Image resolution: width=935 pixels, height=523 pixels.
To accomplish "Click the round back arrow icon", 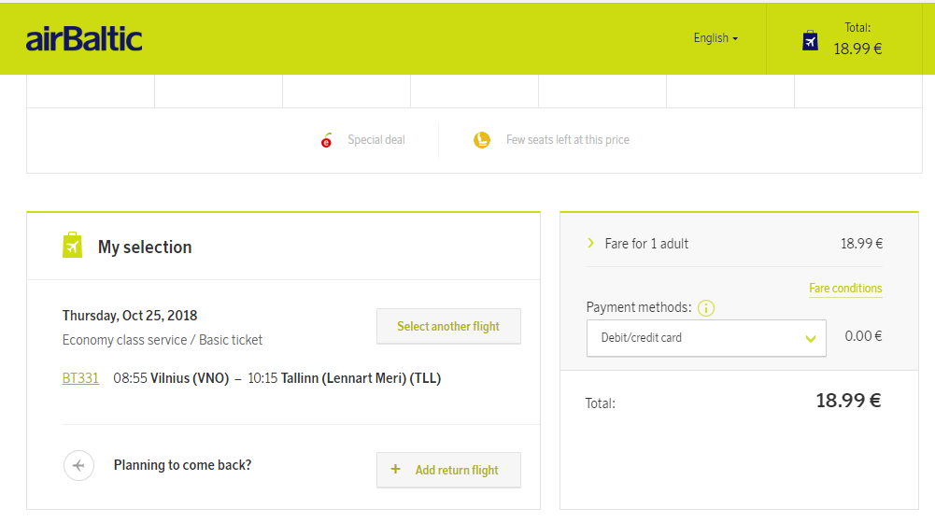I will click(x=78, y=466).
